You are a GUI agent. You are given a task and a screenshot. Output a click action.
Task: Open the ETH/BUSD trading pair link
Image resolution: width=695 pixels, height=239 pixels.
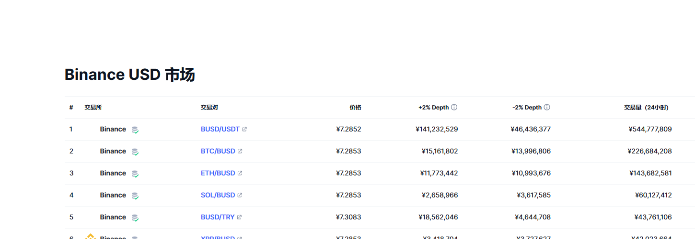[x=218, y=174]
